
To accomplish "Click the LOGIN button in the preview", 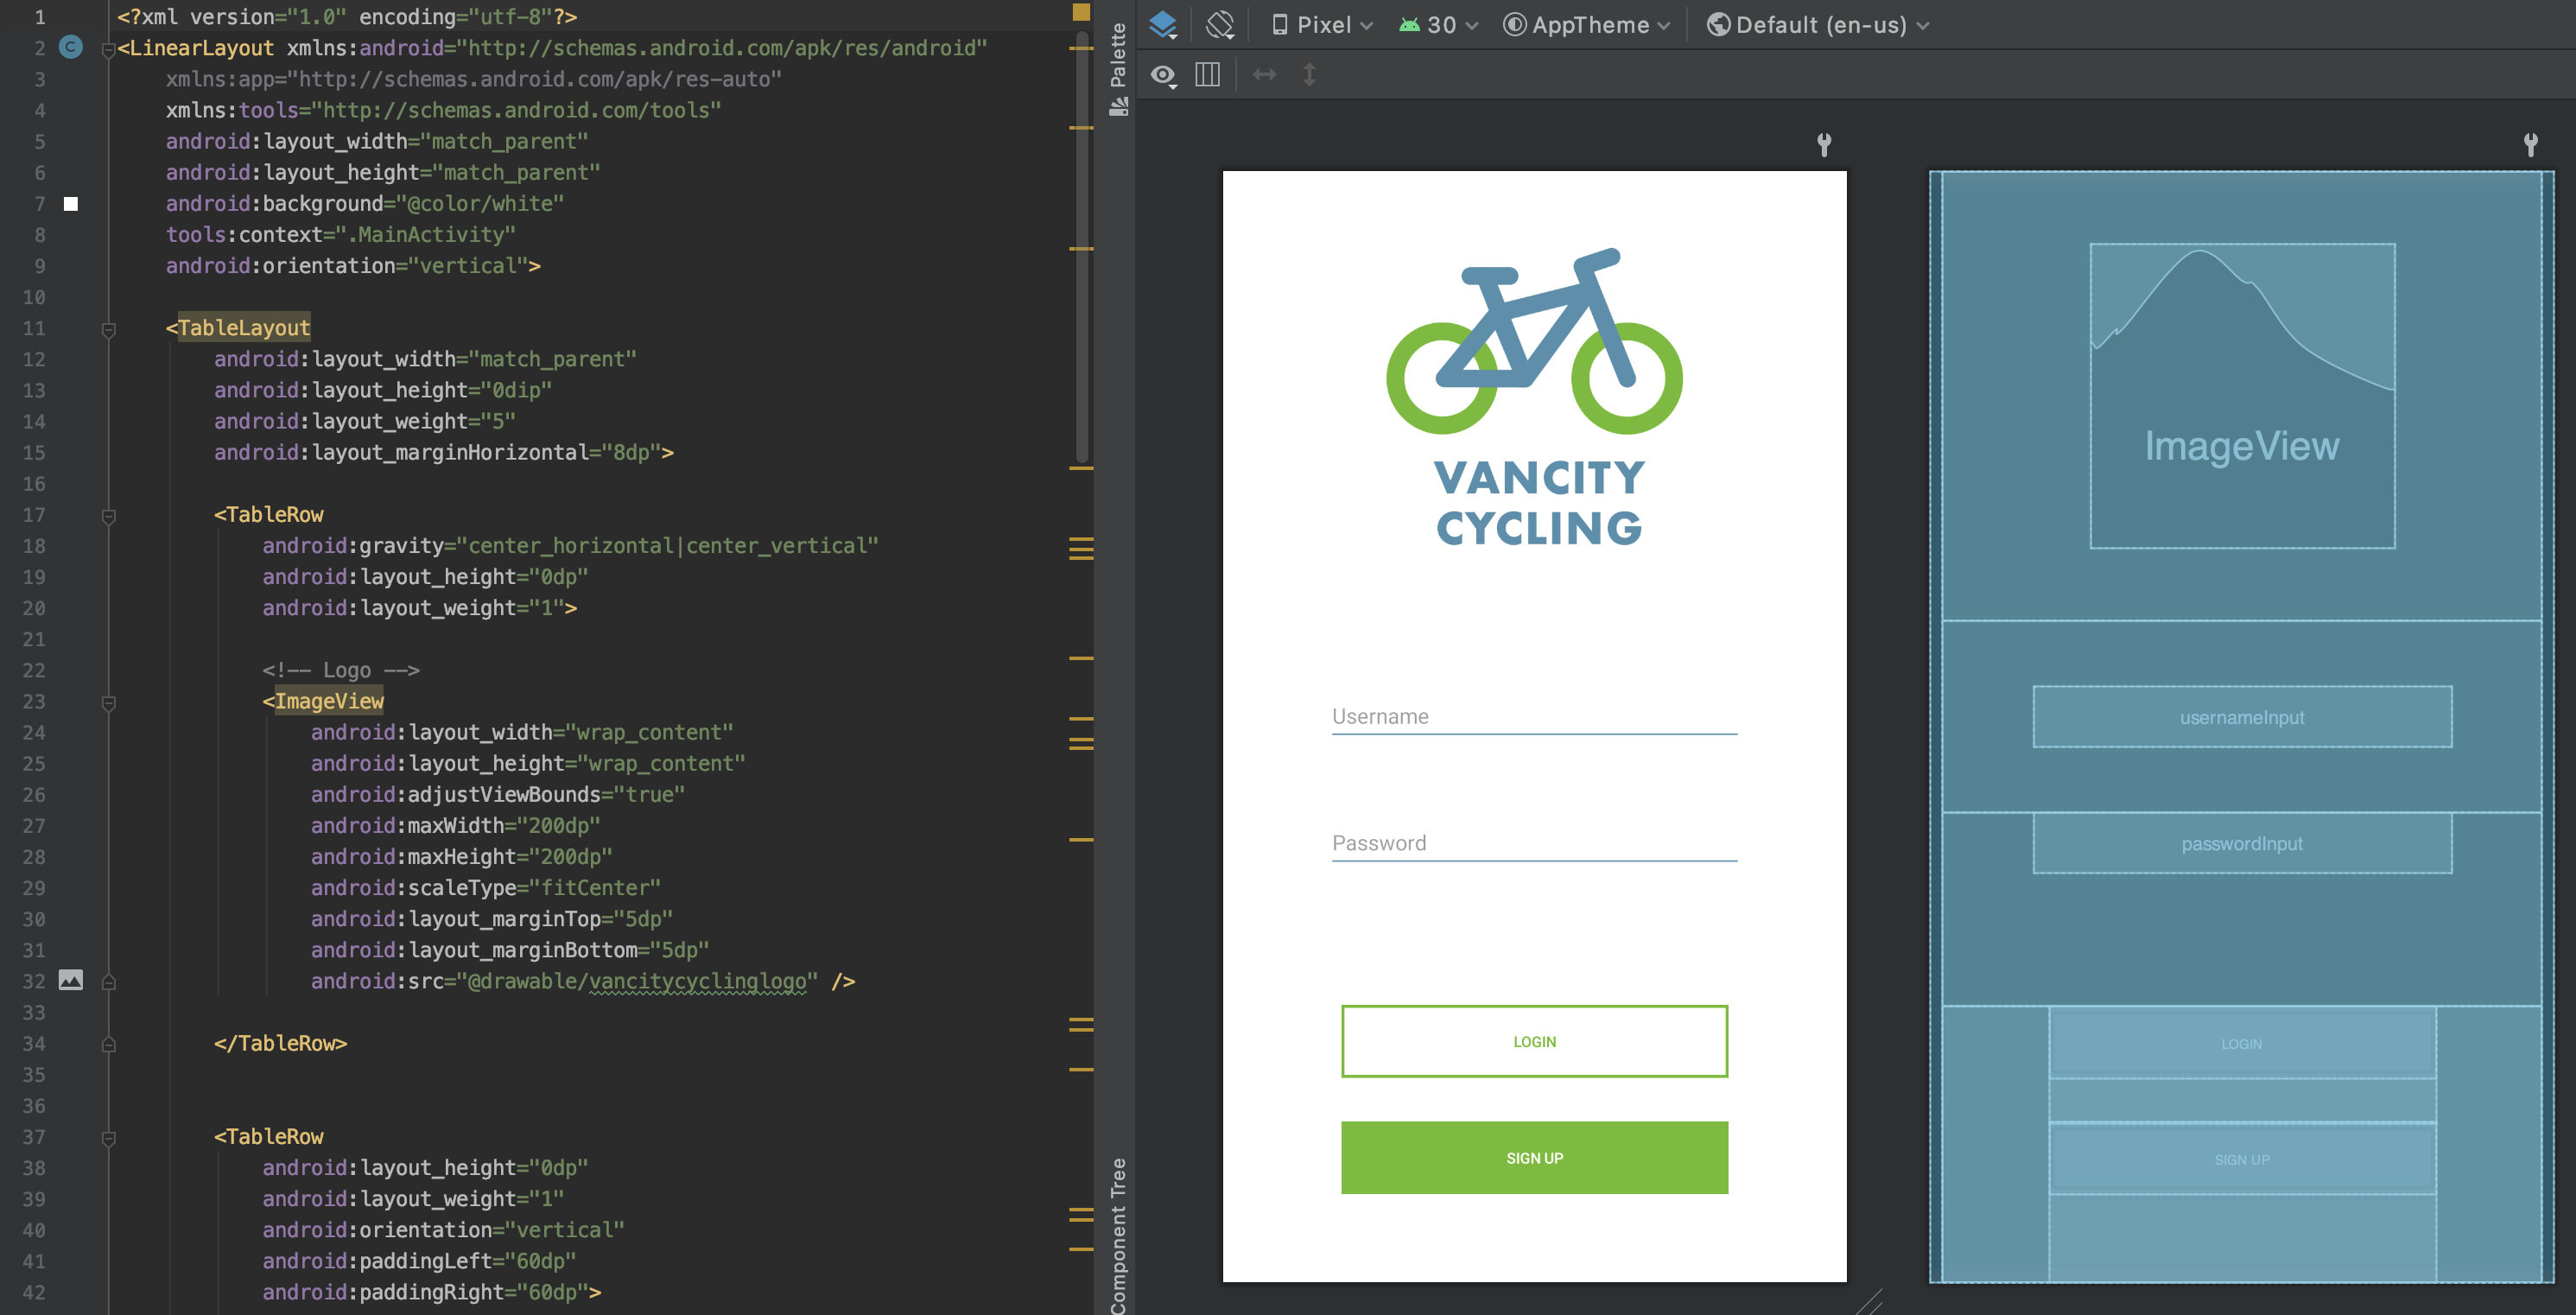I will pos(1534,1041).
